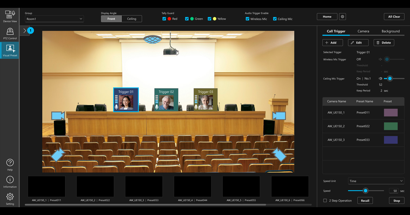Switch to the Background tab
This screenshot has width=410, height=215.
[x=391, y=31]
